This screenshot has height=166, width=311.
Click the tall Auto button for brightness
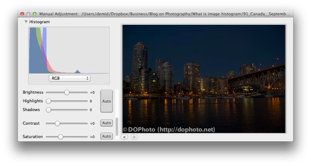tap(107, 101)
